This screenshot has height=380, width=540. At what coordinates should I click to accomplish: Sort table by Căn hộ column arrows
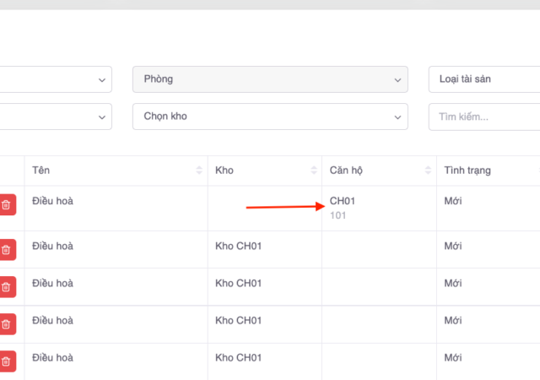pyautogui.click(x=429, y=171)
